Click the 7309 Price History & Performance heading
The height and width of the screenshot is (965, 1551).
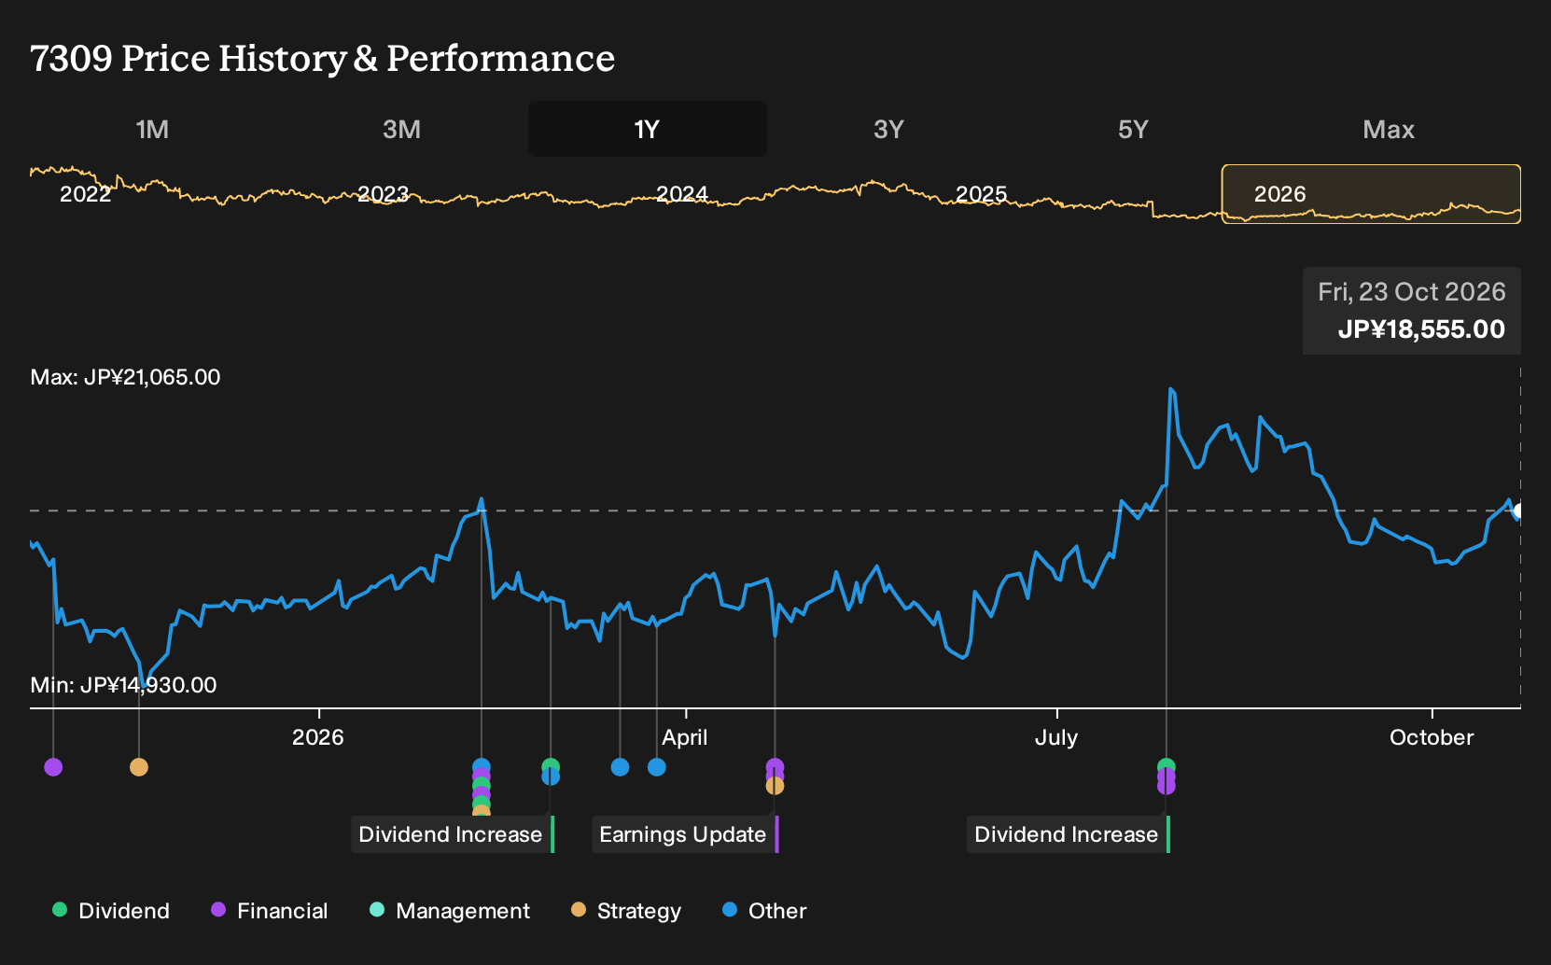323,58
